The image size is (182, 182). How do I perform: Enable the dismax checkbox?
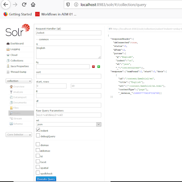38,144
